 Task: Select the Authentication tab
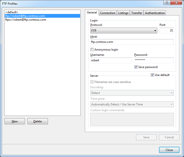(155, 13)
